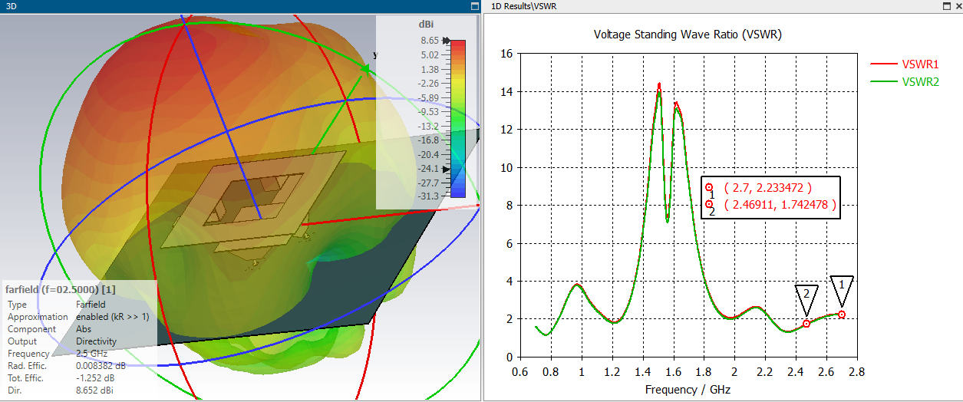
Task: Activate the 3D window title bar
Action: click(x=230, y=6)
